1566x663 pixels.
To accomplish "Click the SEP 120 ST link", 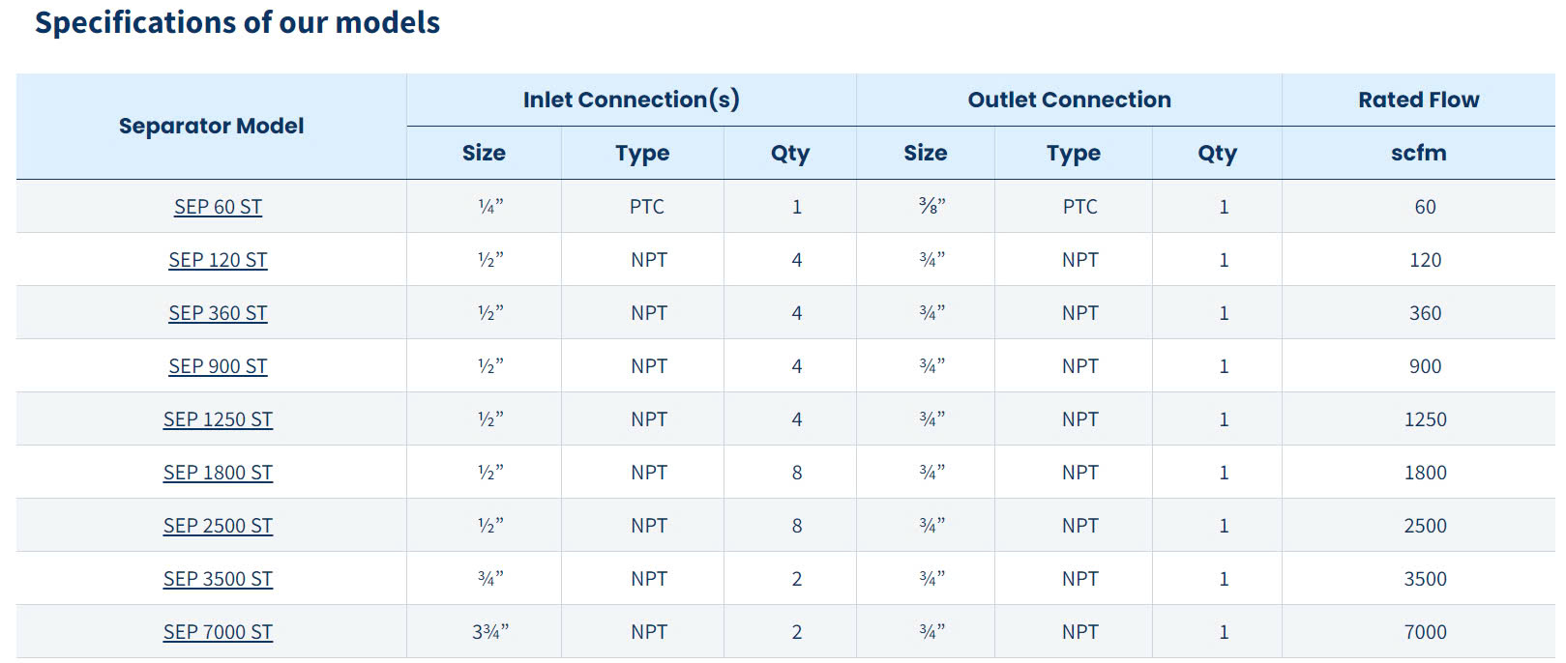I will pyautogui.click(x=218, y=260).
